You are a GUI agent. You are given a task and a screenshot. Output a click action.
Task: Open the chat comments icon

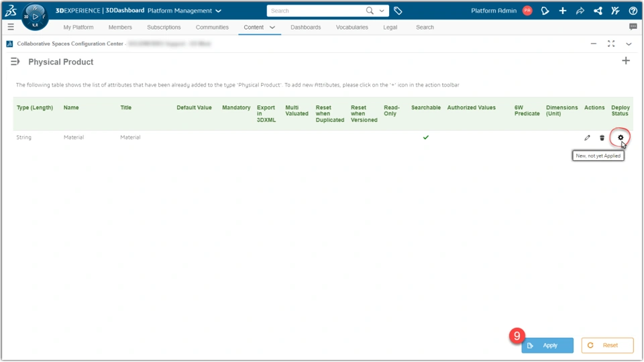(x=633, y=27)
